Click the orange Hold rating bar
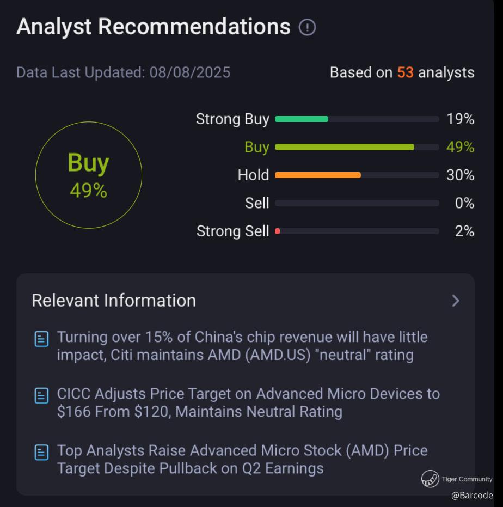 coord(317,175)
